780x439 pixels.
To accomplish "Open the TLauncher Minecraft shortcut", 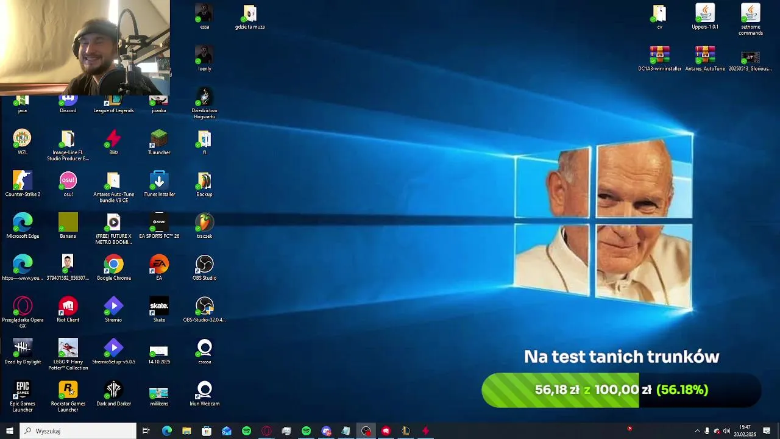I will click(x=159, y=142).
